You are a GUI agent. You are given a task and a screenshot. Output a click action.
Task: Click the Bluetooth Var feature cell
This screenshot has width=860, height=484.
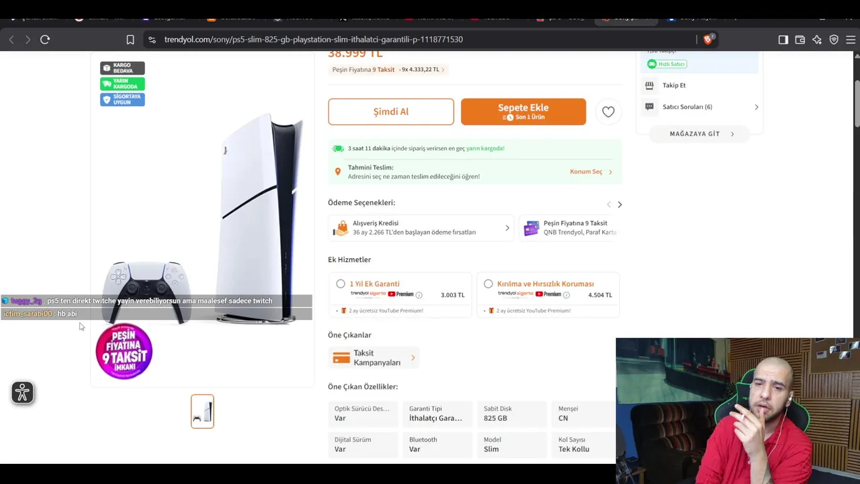pos(437,444)
